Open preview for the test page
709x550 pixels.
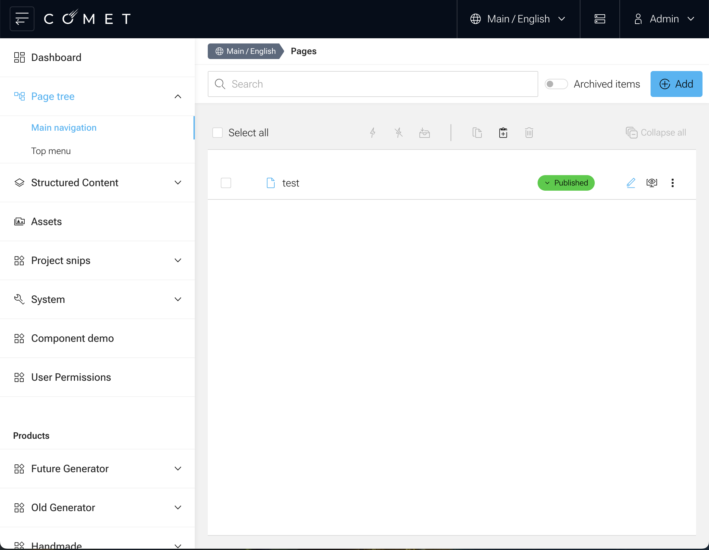tap(652, 183)
